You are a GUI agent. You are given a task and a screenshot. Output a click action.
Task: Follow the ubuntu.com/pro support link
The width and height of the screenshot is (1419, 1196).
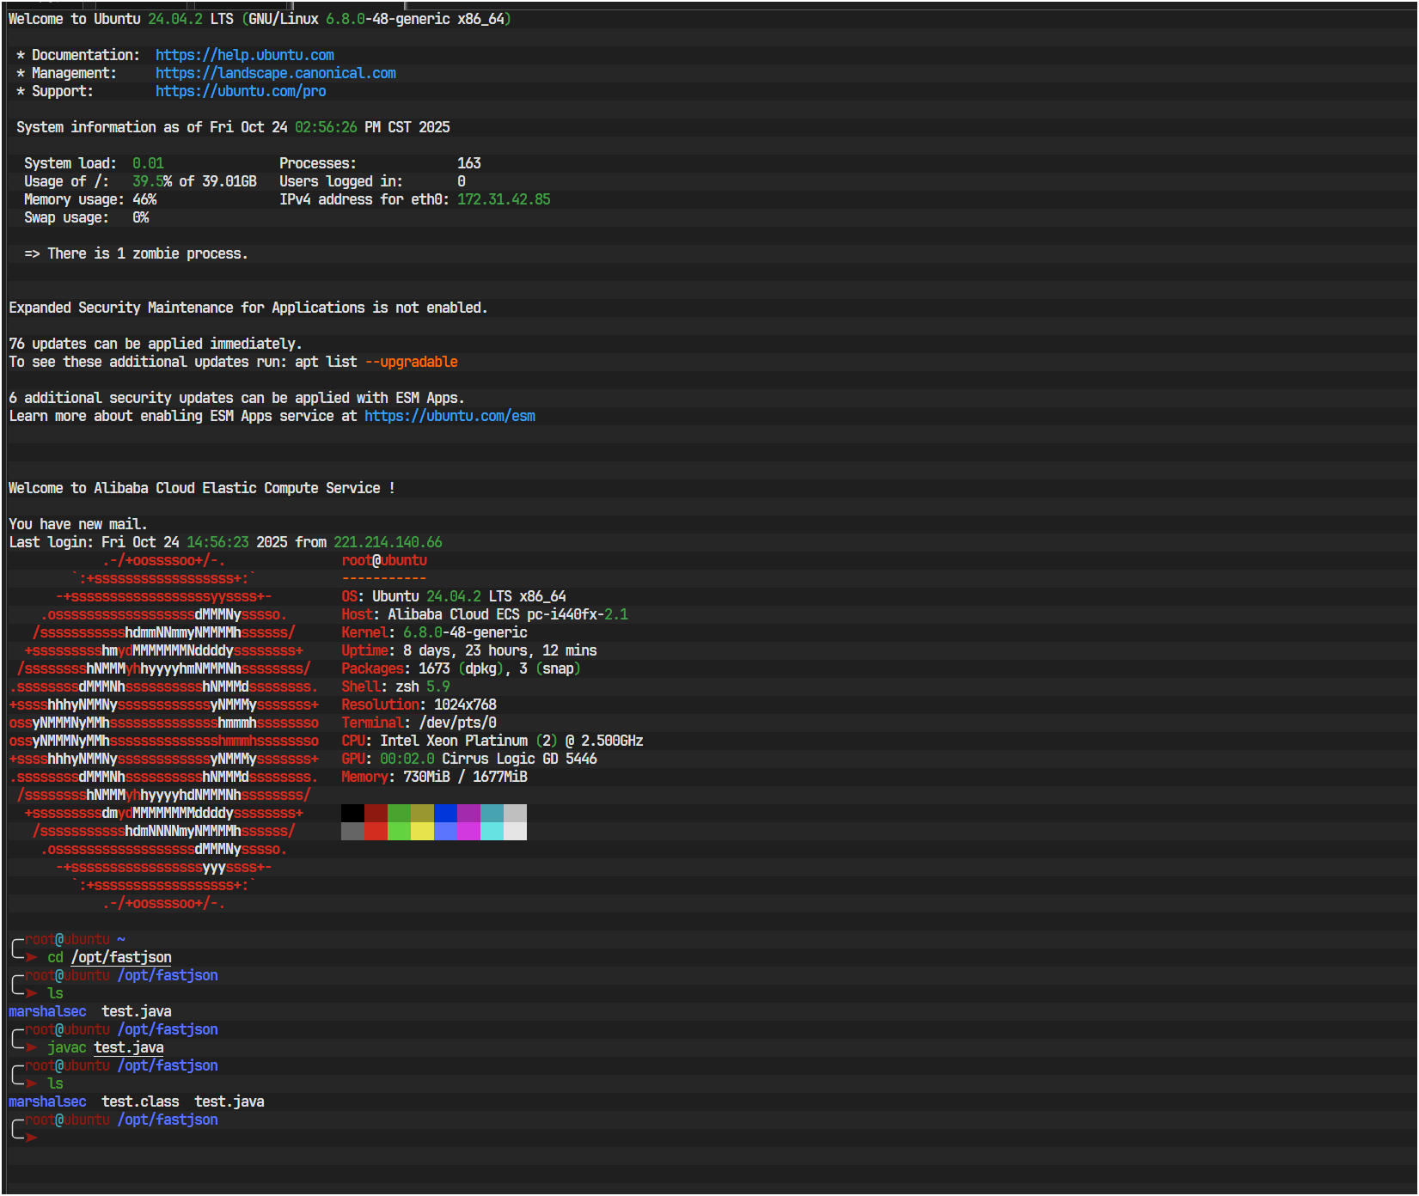coord(240,91)
